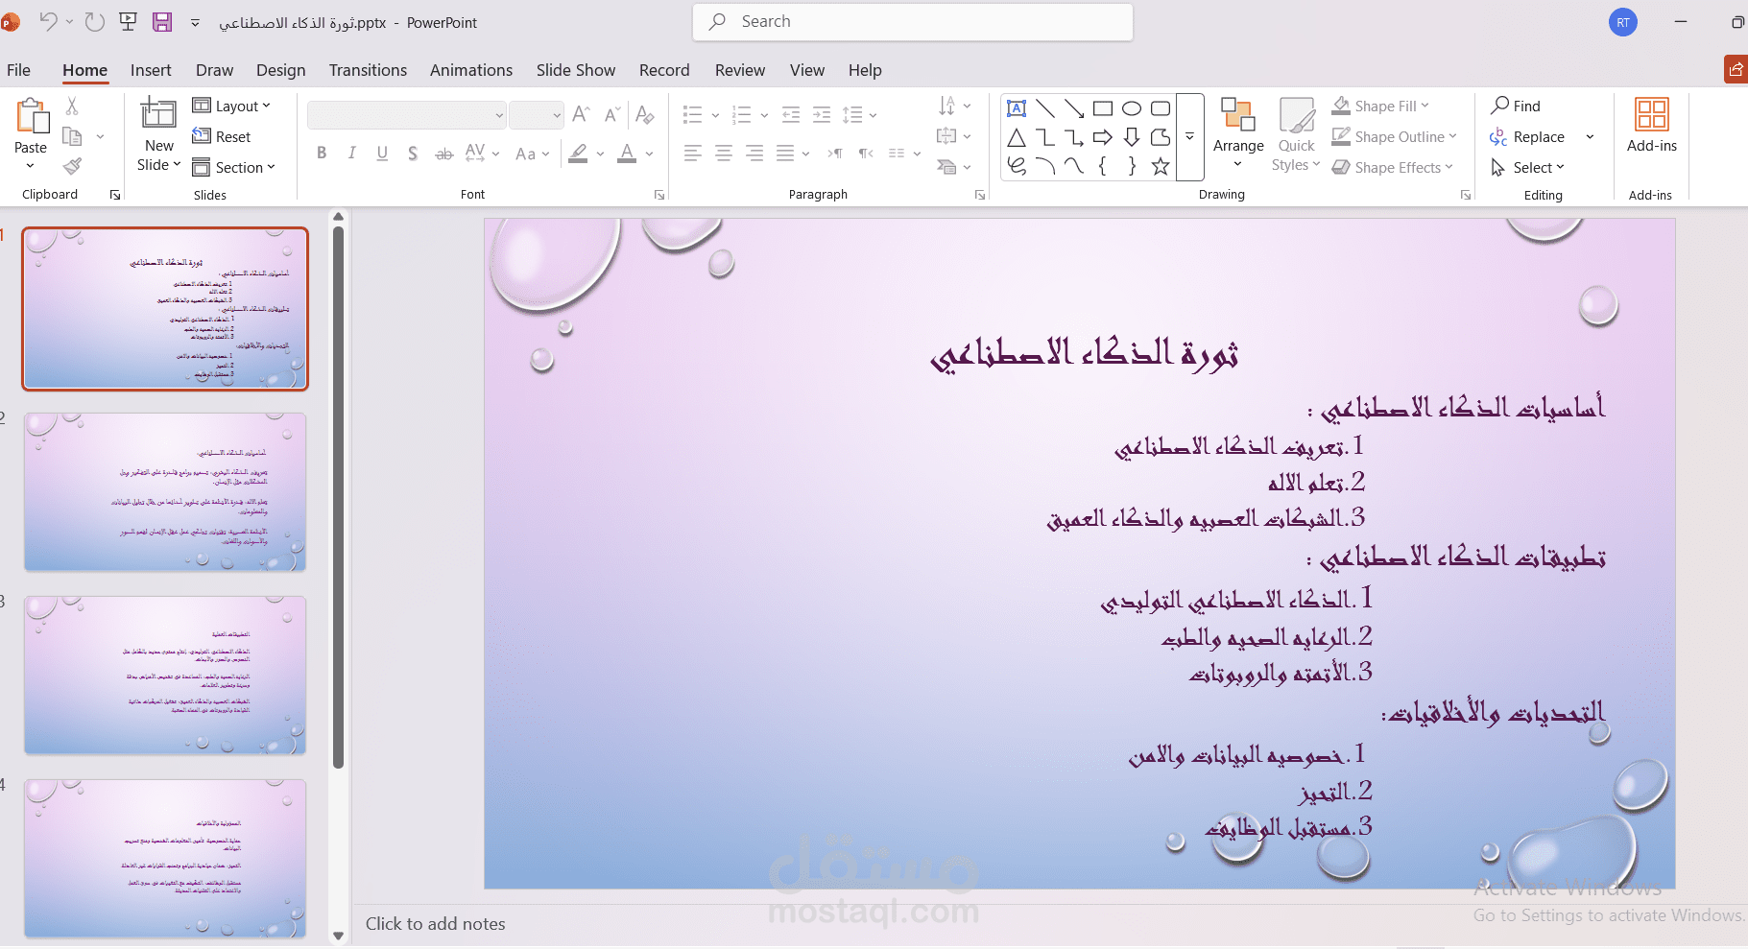Switch to the Design tab

[x=280, y=70]
